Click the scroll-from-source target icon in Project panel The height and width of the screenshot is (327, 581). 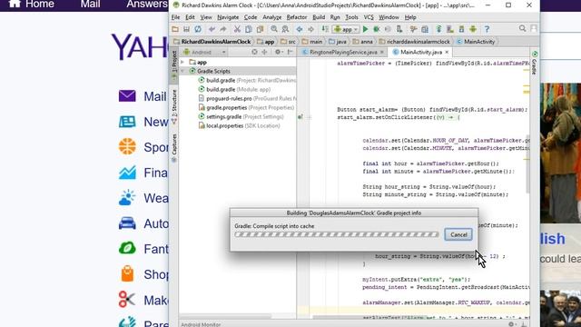point(254,53)
